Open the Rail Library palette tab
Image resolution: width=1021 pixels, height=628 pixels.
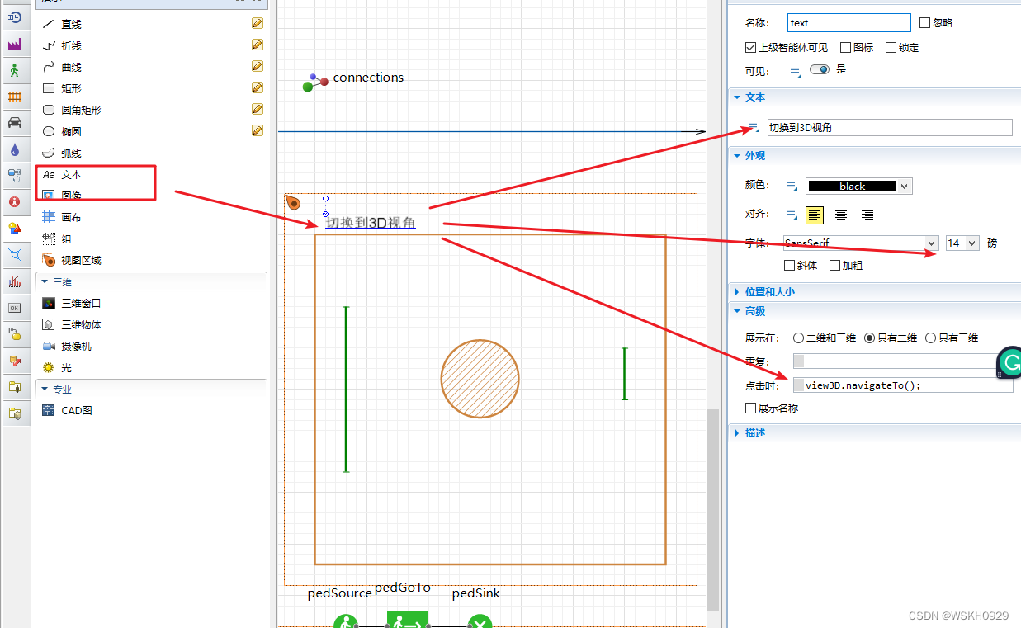click(17, 97)
